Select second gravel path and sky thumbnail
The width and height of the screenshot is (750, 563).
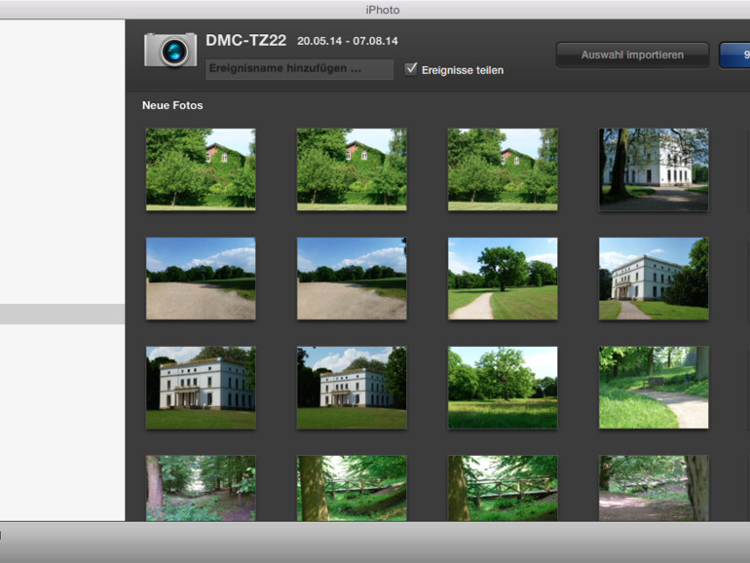[x=352, y=279]
